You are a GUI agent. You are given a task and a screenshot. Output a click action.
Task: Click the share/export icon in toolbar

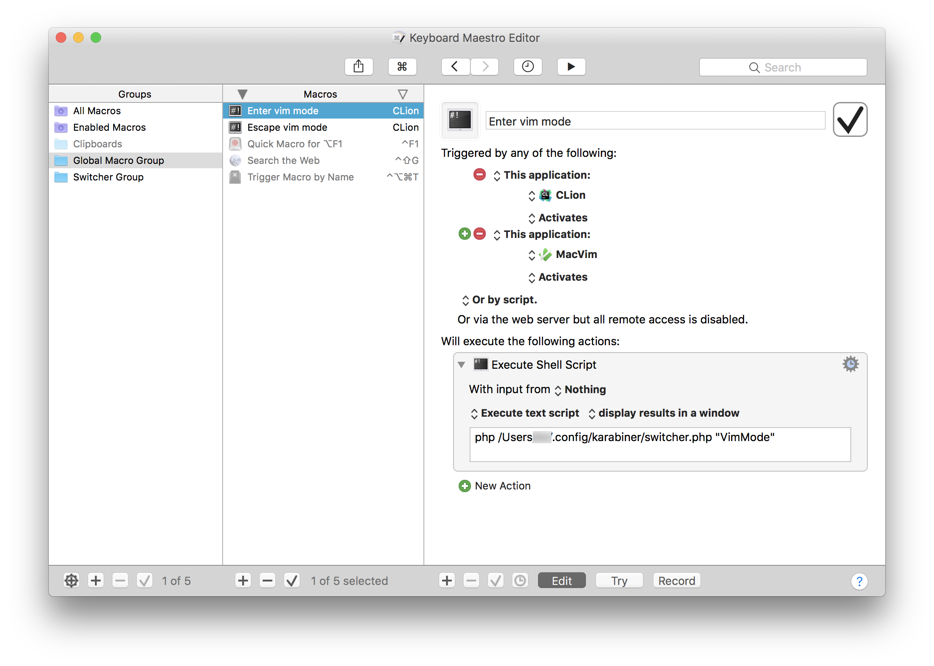pos(359,66)
